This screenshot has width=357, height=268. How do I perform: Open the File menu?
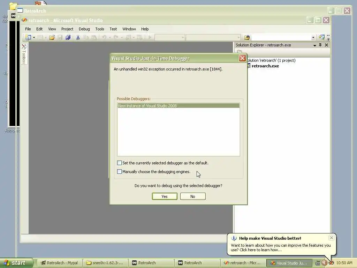pos(28,29)
